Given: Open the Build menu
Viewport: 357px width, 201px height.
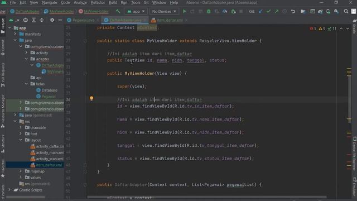Looking at the screenshot, I should click(x=113, y=2).
